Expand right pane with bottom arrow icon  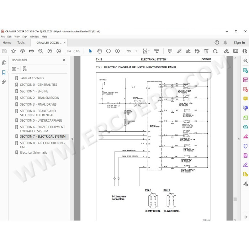coord(246,217)
